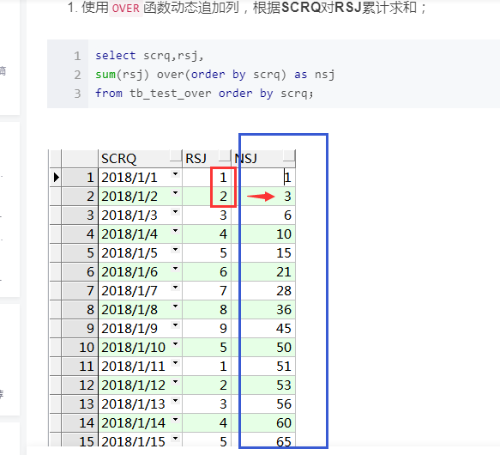Click code line 2 with sum(rsj) over

point(215,75)
